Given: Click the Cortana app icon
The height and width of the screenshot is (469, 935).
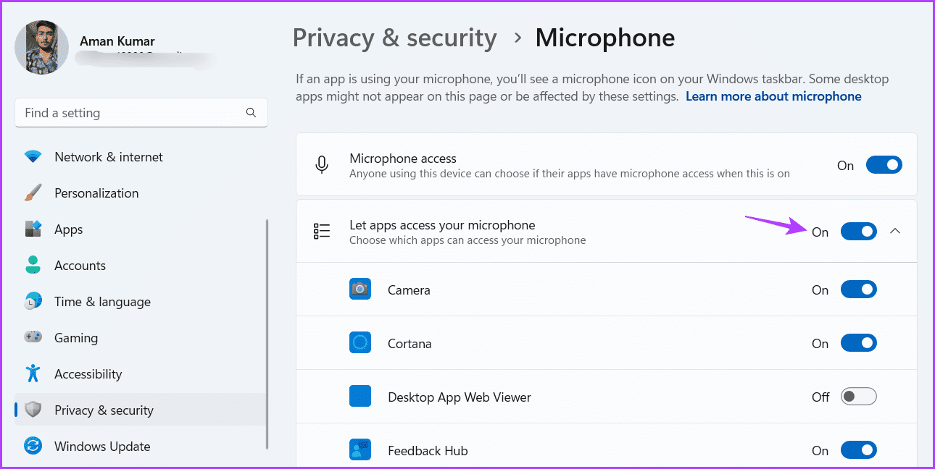Looking at the screenshot, I should coord(360,342).
